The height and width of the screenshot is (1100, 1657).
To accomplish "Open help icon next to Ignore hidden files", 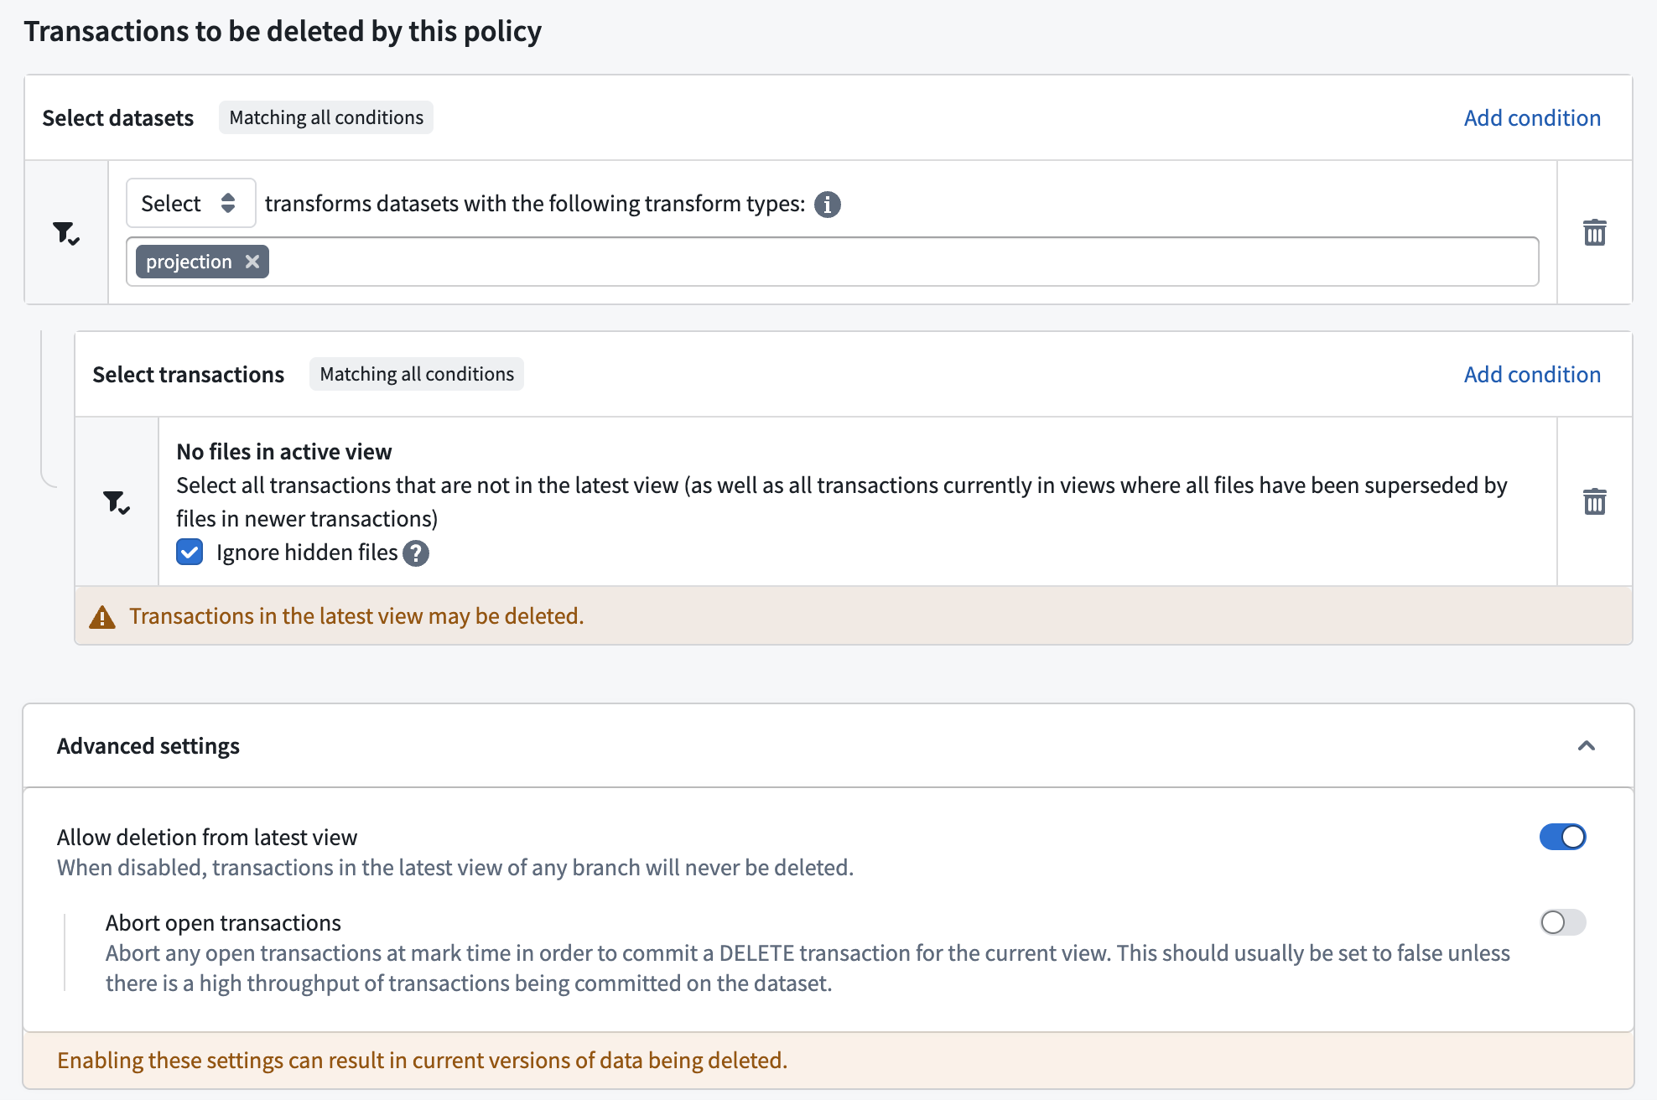I will click(416, 553).
